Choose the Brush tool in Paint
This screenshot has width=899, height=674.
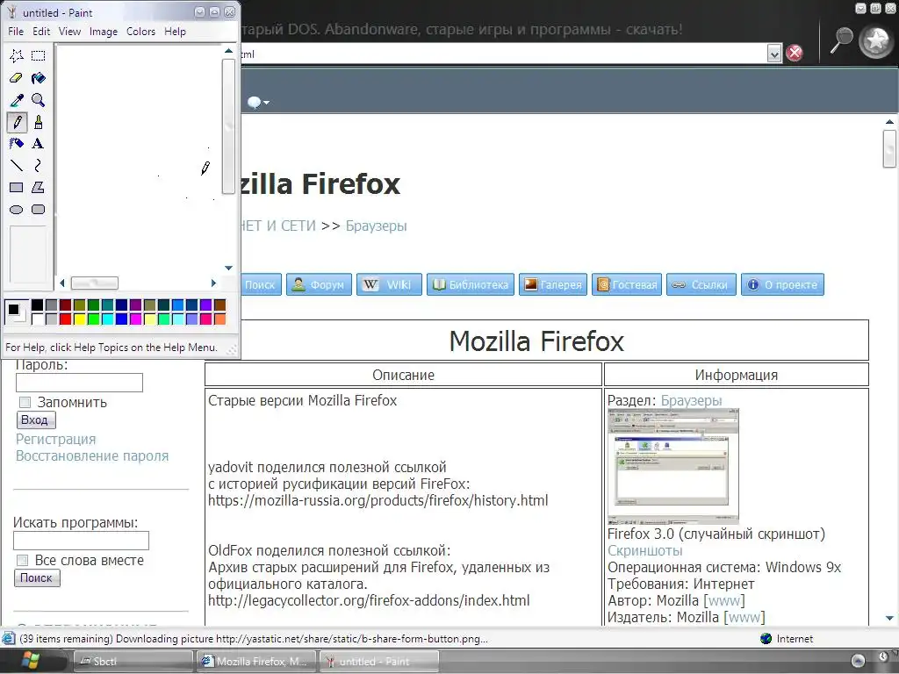(39, 122)
